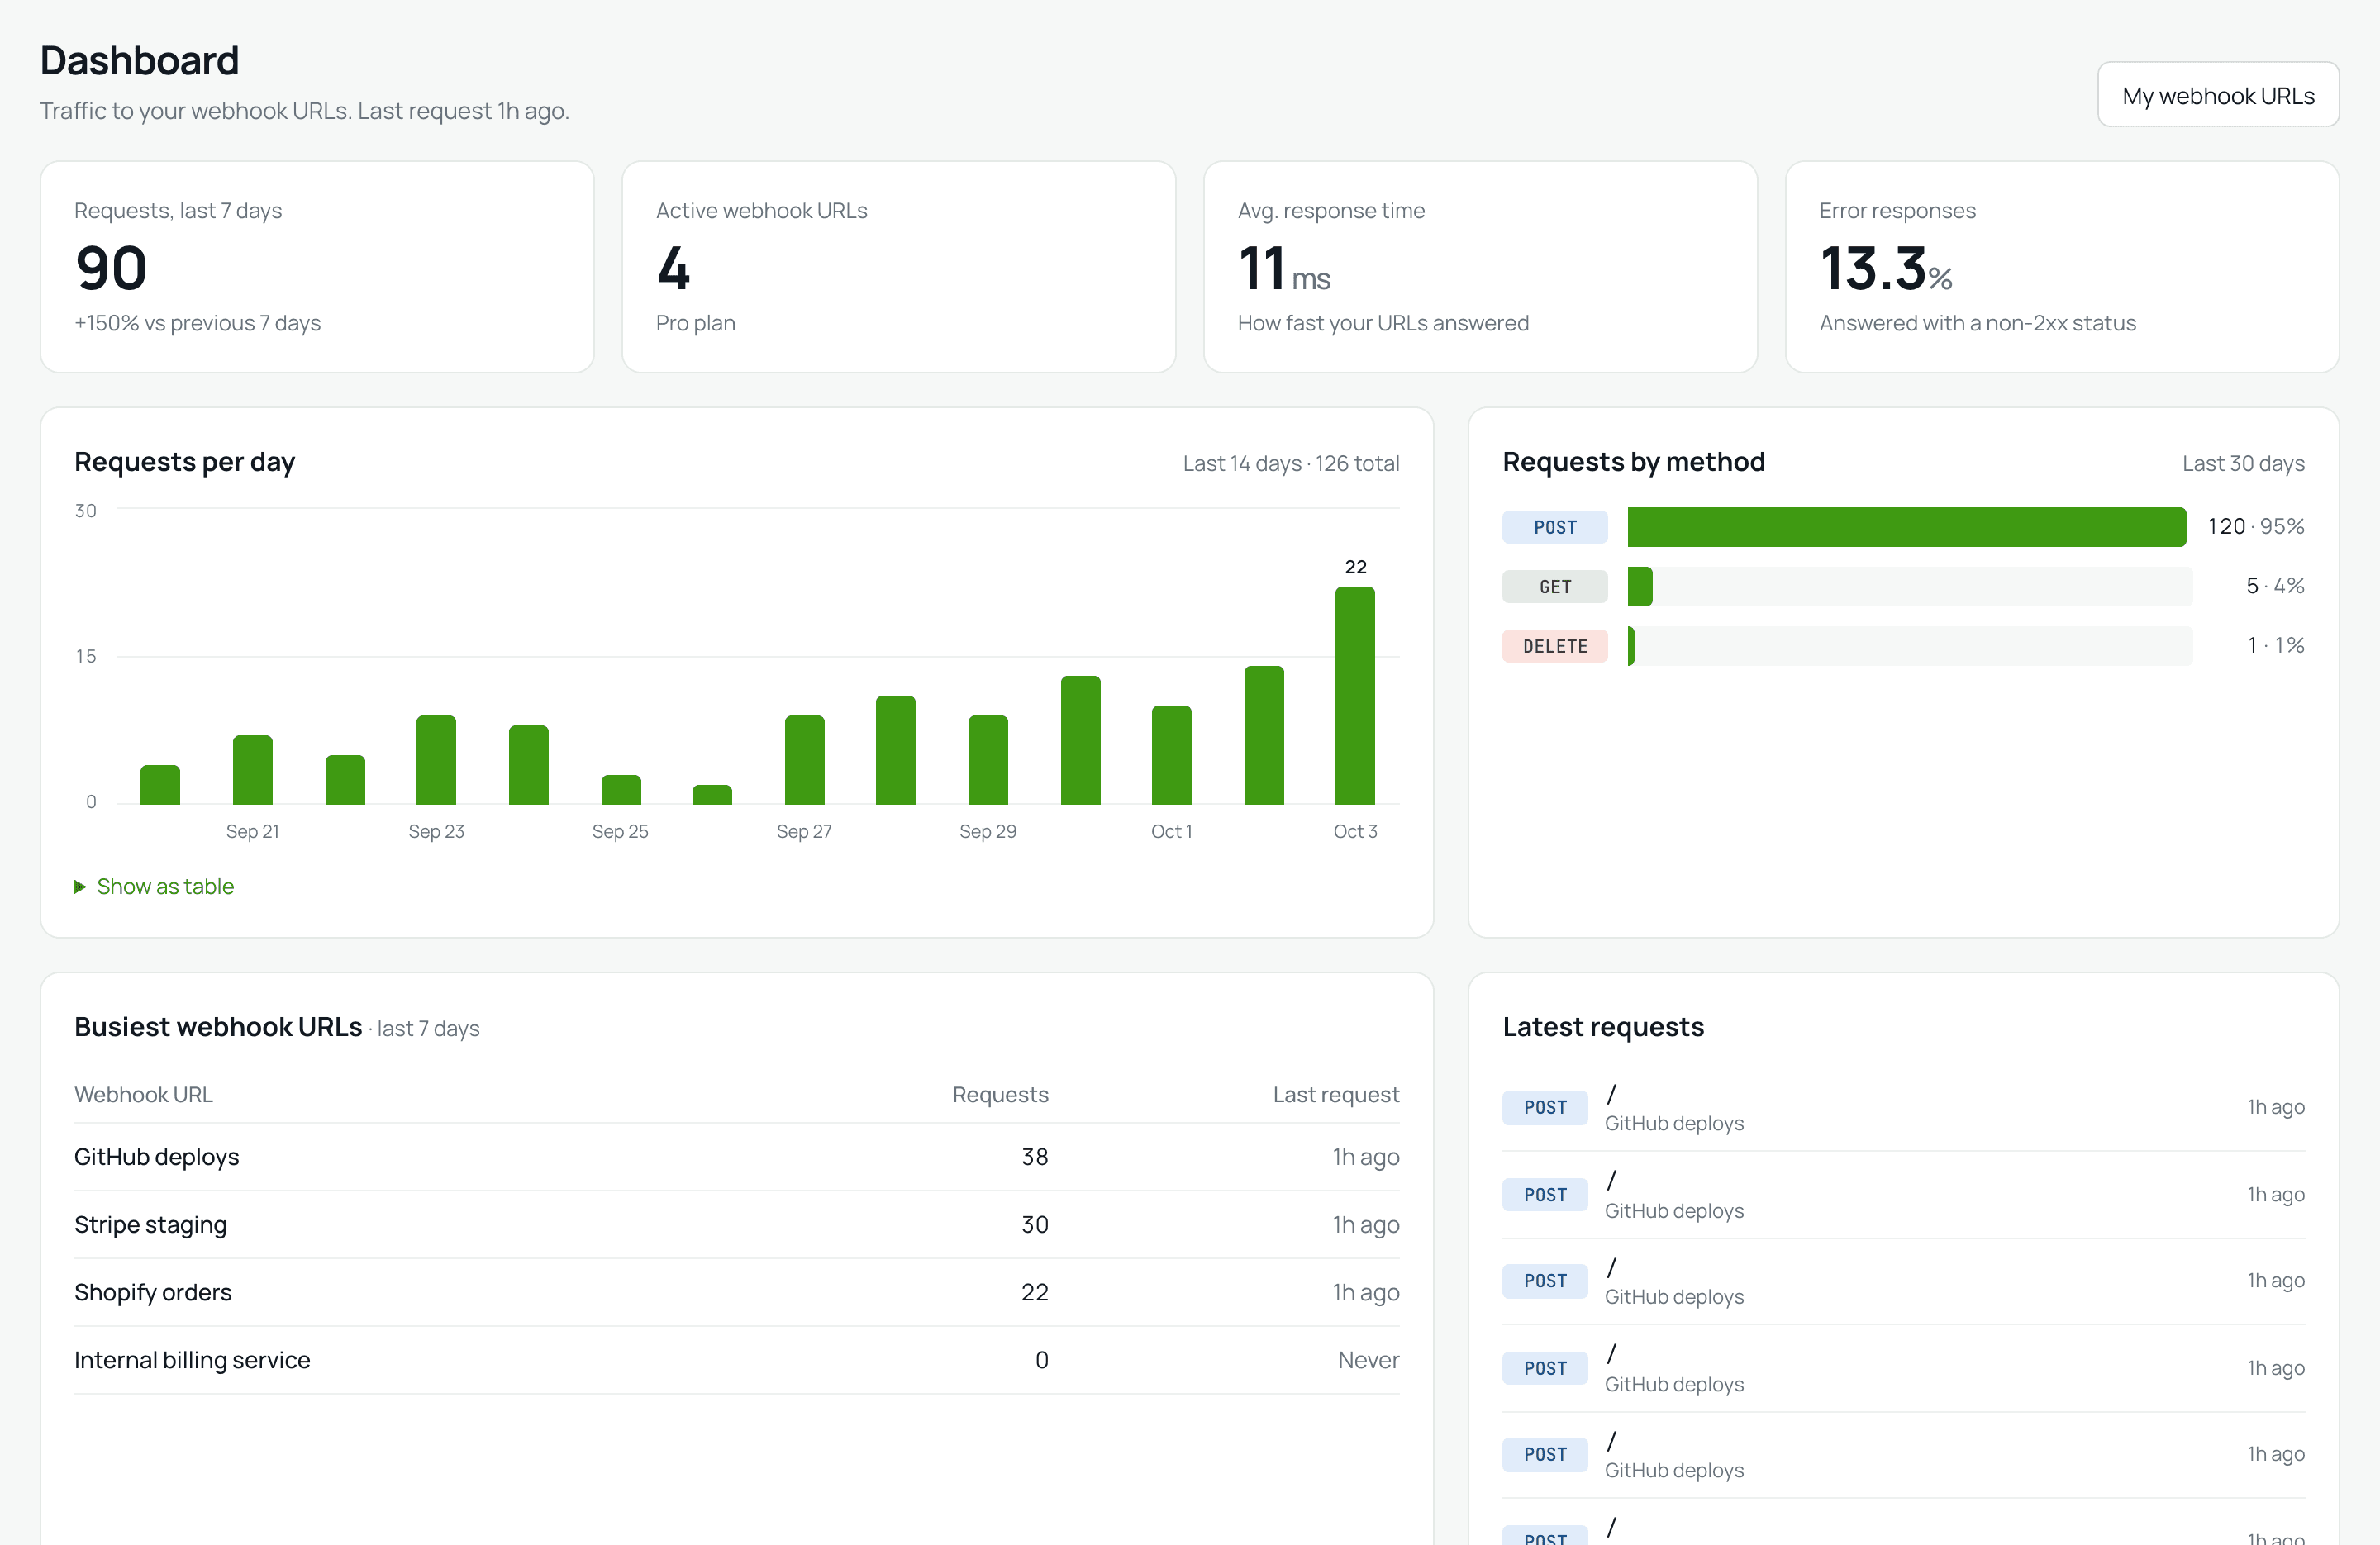2380x1545 pixels.
Task: Click the DELETE progress bar showing 1 · 1%
Action: [1909, 646]
